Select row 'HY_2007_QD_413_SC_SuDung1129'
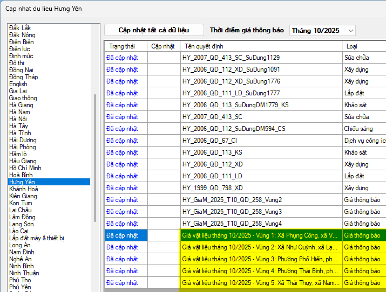 (231, 58)
